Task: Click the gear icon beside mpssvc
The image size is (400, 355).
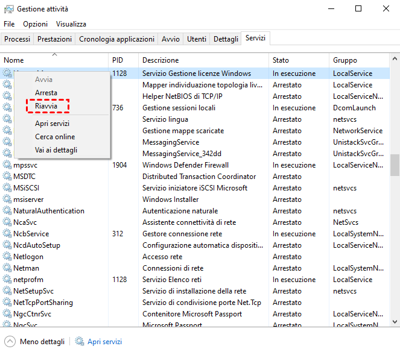Action: tap(8, 165)
